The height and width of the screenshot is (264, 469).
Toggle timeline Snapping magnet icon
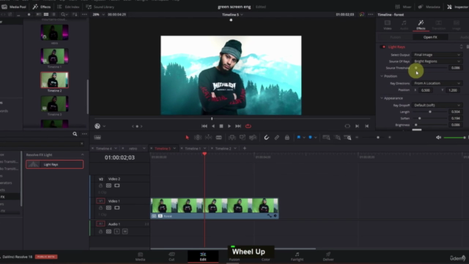click(266, 137)
